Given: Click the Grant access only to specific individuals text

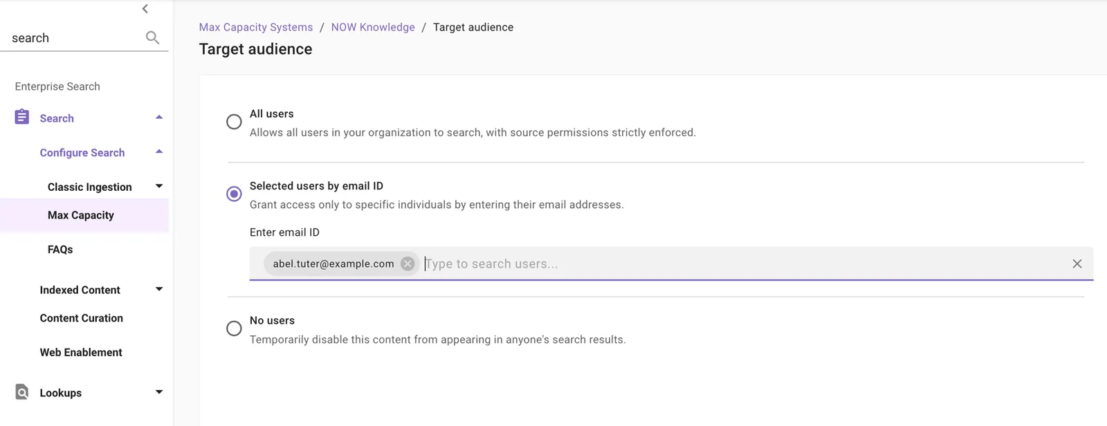Looking at the screenshot, I should click(437, 205).
